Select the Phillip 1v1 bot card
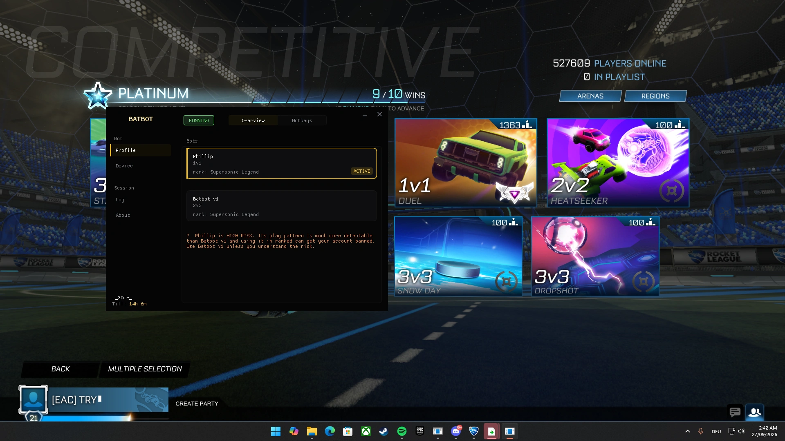 pyautogui.click(x=281, y=163)
